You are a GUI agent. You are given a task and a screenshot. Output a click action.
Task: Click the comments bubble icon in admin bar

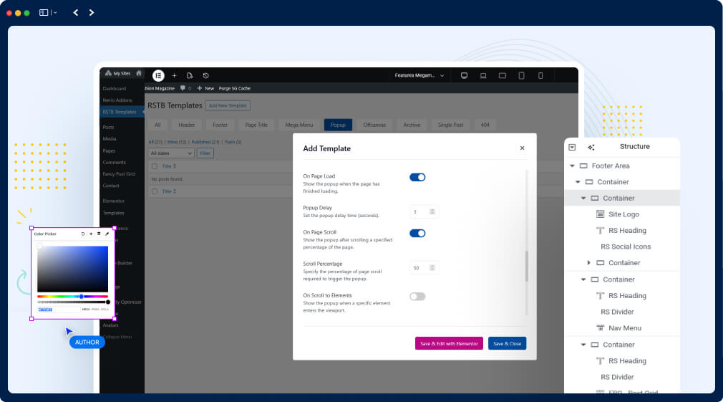[x=183, y=87]
